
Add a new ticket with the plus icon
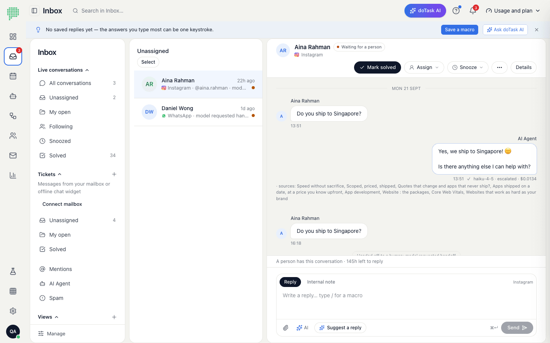pos(114,174)
